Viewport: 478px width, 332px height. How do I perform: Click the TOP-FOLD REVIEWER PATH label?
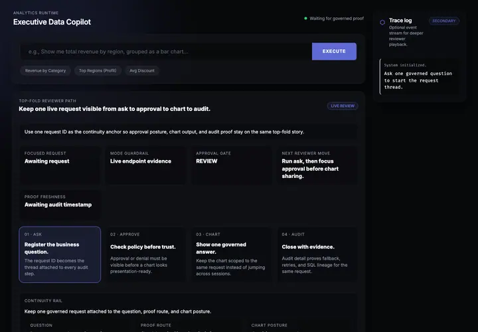(48, 101)
